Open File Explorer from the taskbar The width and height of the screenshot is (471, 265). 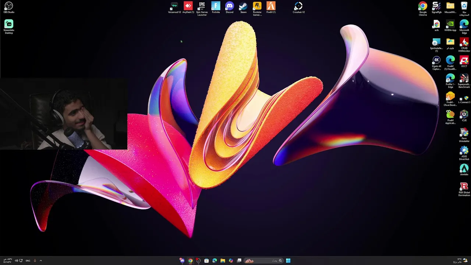(223, 261)
